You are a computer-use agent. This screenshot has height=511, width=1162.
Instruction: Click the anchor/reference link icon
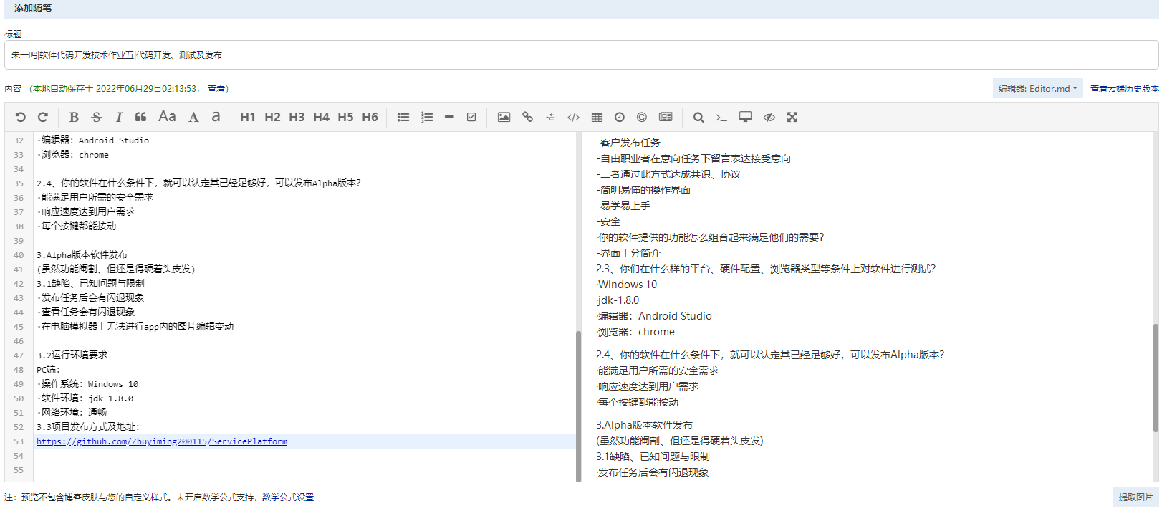[550, 117]
